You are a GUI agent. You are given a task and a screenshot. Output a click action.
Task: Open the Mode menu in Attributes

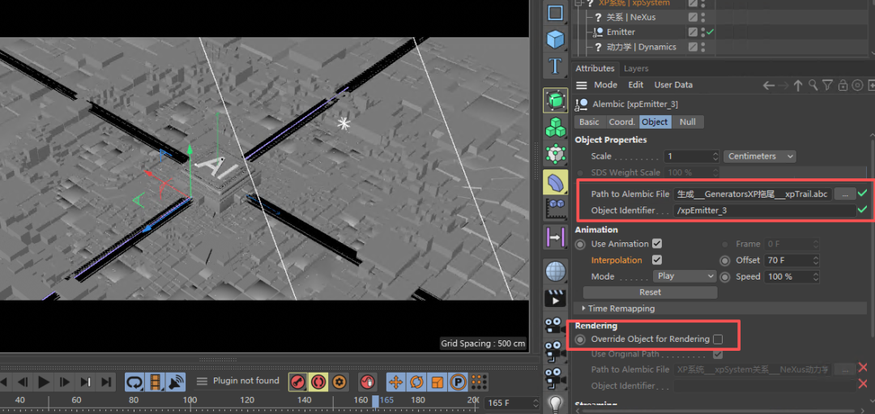click(605, 85)
